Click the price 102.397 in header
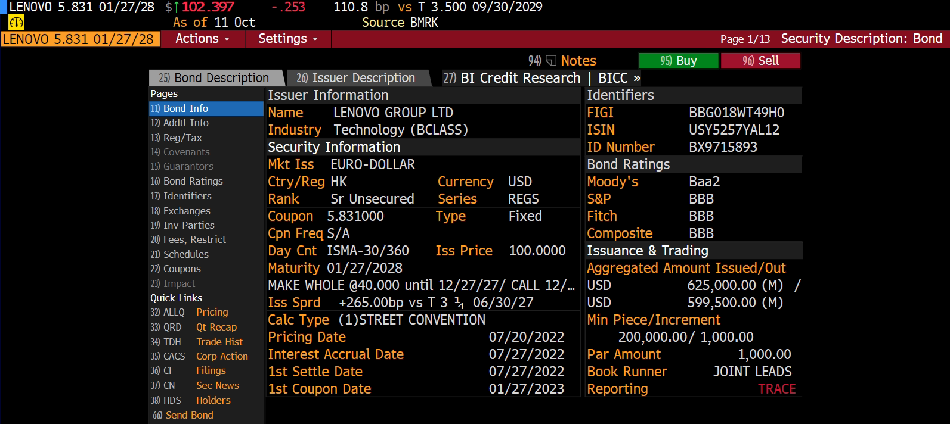 coord(208,7)
